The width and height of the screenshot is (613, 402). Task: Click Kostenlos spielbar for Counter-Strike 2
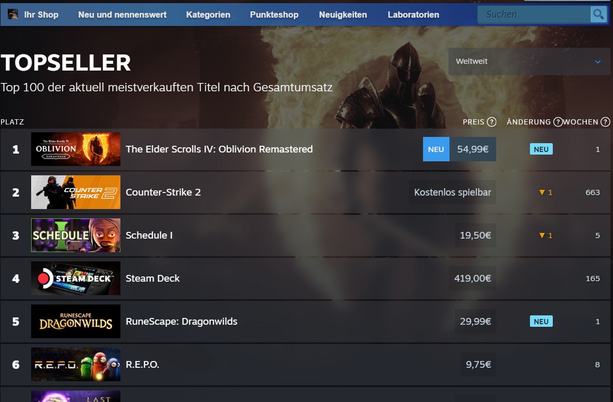click(452, 192)
